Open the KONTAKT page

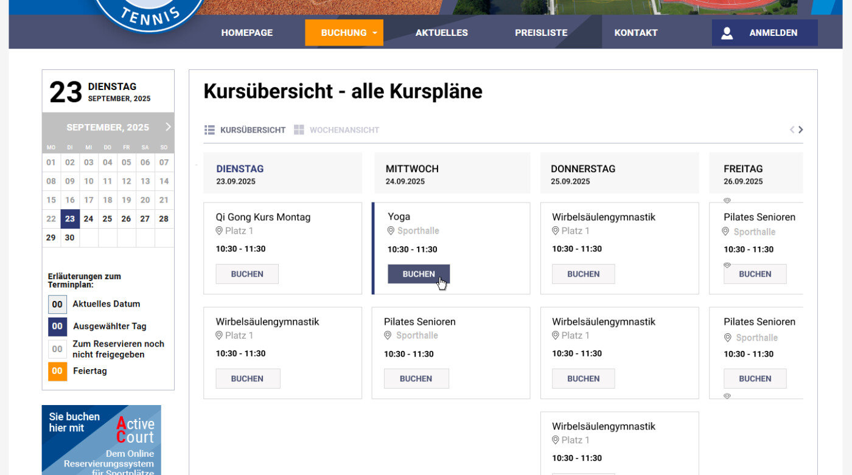click(635, 32)
